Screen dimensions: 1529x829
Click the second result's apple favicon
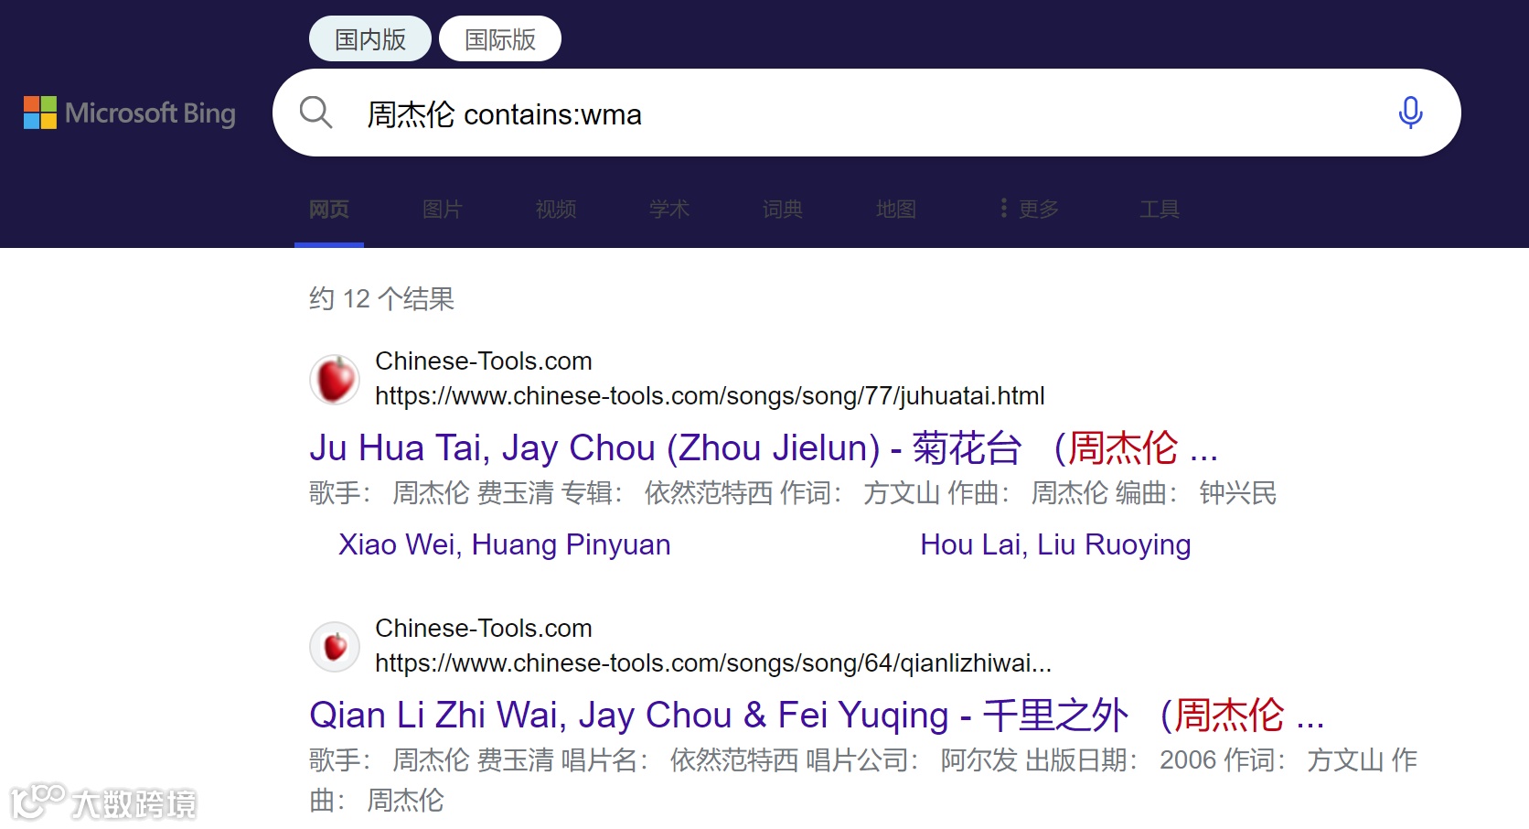click(335, 646)
